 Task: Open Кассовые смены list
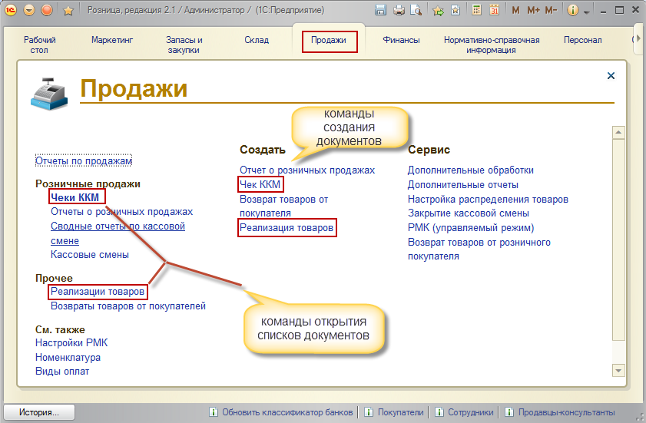coord(90,255)
